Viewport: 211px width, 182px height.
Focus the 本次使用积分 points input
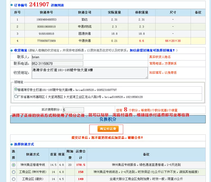(73, 110)
